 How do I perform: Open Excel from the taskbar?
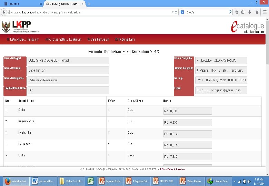click(91, 181)
